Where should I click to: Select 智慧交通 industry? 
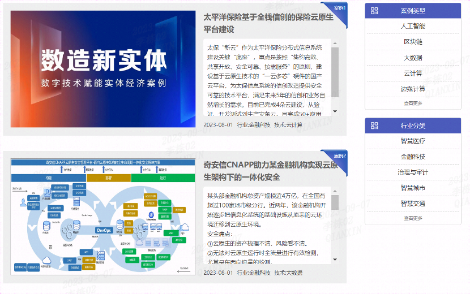(x=413, y=204)
